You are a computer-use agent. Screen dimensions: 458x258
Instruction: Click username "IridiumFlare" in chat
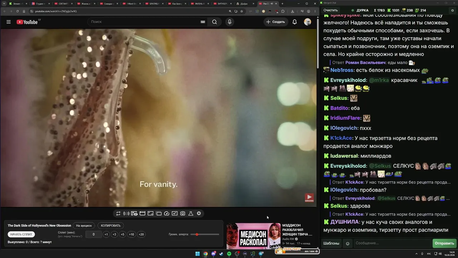click(x=345, y=118)
